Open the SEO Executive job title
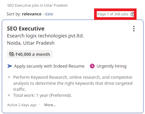The image size is (145, 114). coord(26,29)
